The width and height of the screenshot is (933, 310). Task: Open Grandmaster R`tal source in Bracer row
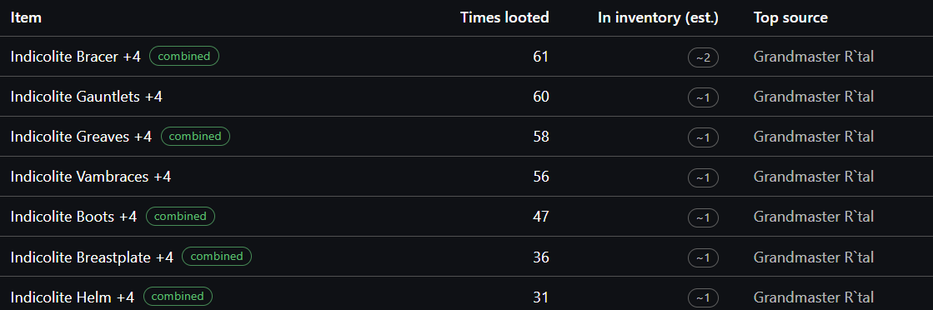pyautogui.click(x=814, y=57)
